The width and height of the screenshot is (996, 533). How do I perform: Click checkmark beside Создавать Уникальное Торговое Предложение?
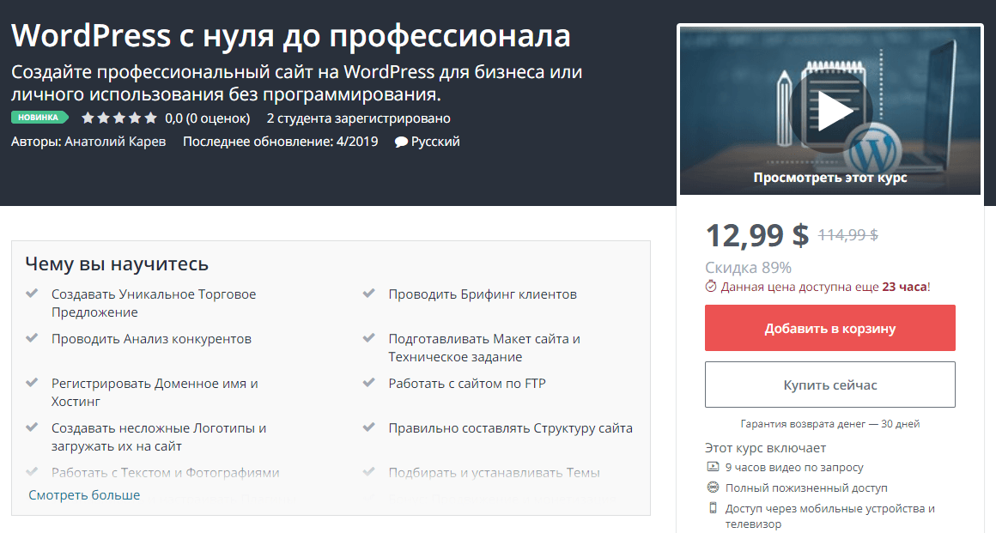click(x=32, y=294)
